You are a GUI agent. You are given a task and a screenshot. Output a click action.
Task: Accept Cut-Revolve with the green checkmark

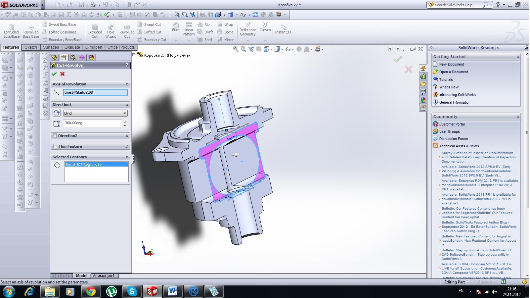click(54, 74)
